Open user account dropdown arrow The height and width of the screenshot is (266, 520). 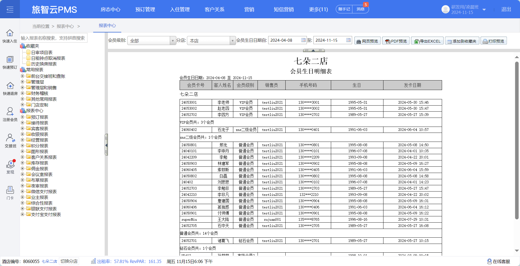(x=484, y=10)
